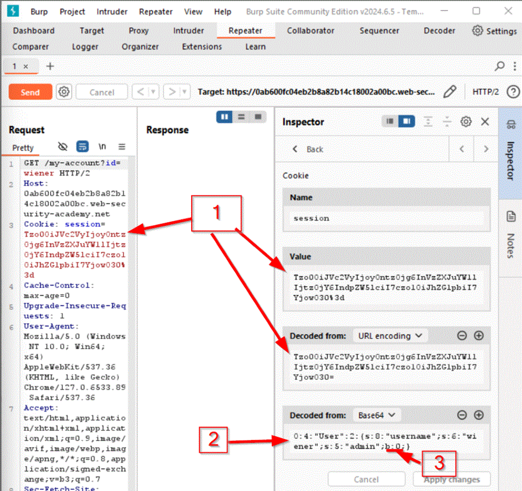Click the search magnifier icon in Repeater
The image size is (522, 491).
pos(500,66)
